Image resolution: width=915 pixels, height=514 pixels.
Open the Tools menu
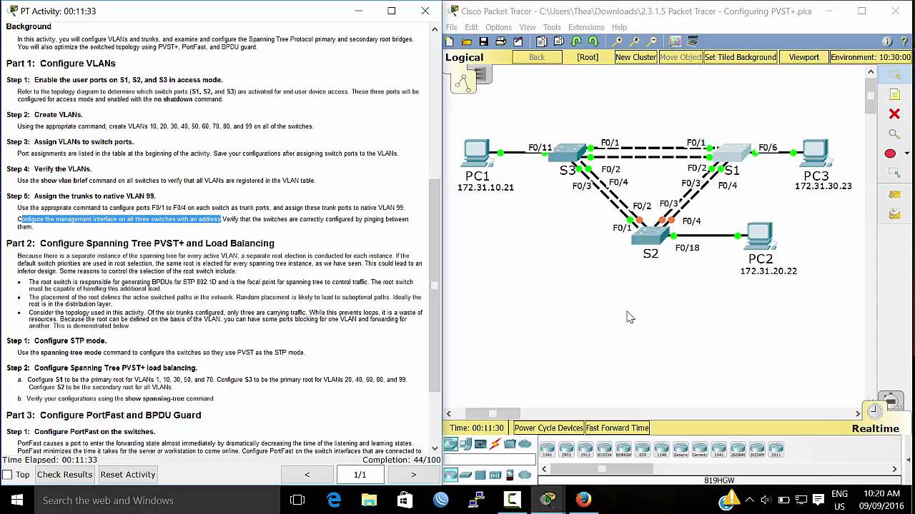[552, 27]
